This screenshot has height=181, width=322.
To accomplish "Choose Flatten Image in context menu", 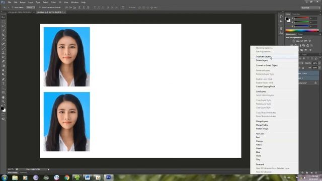I will 274,129.
